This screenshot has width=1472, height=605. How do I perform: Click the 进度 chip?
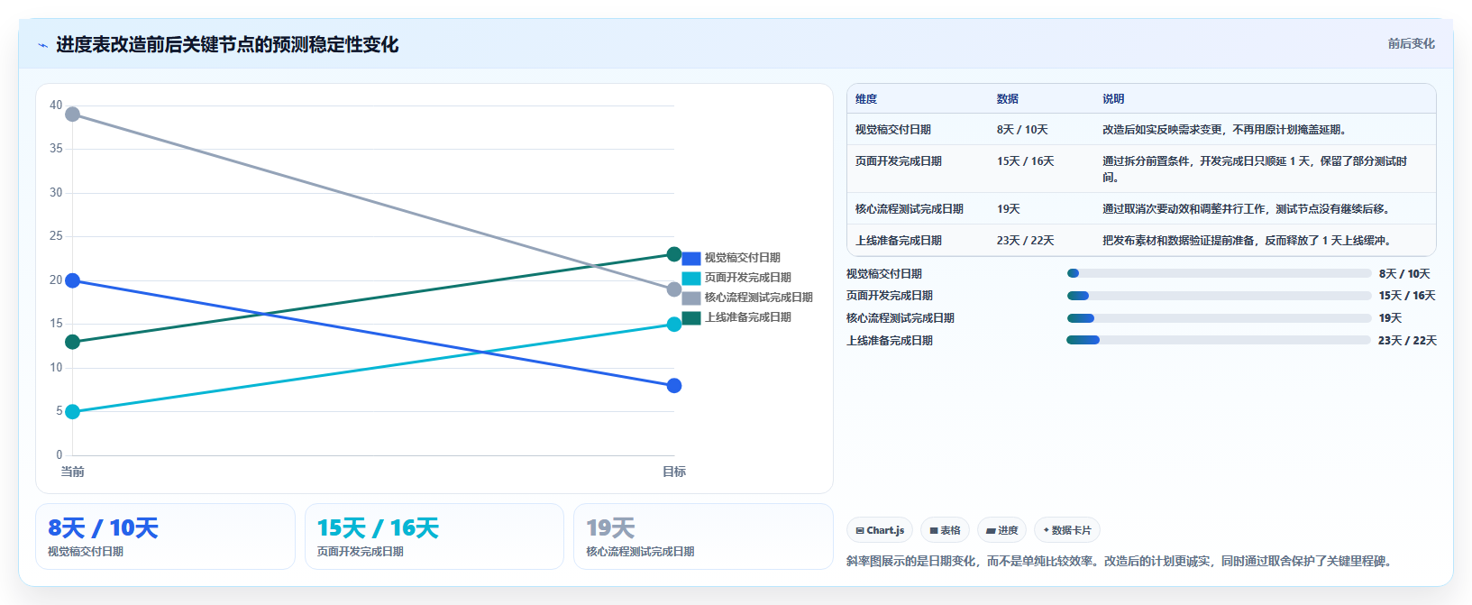(1001, 530)
